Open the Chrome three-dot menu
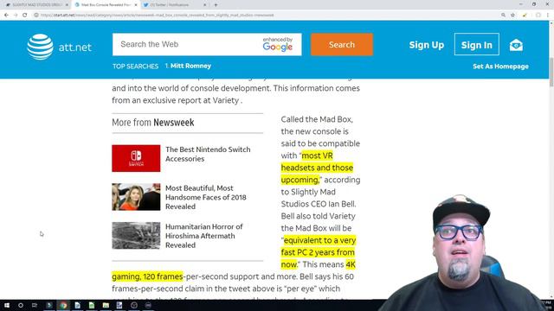554x311 pixels. 548,16
